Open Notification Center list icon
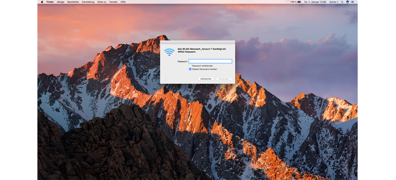 pyautogui.click(x=353, y=2)
